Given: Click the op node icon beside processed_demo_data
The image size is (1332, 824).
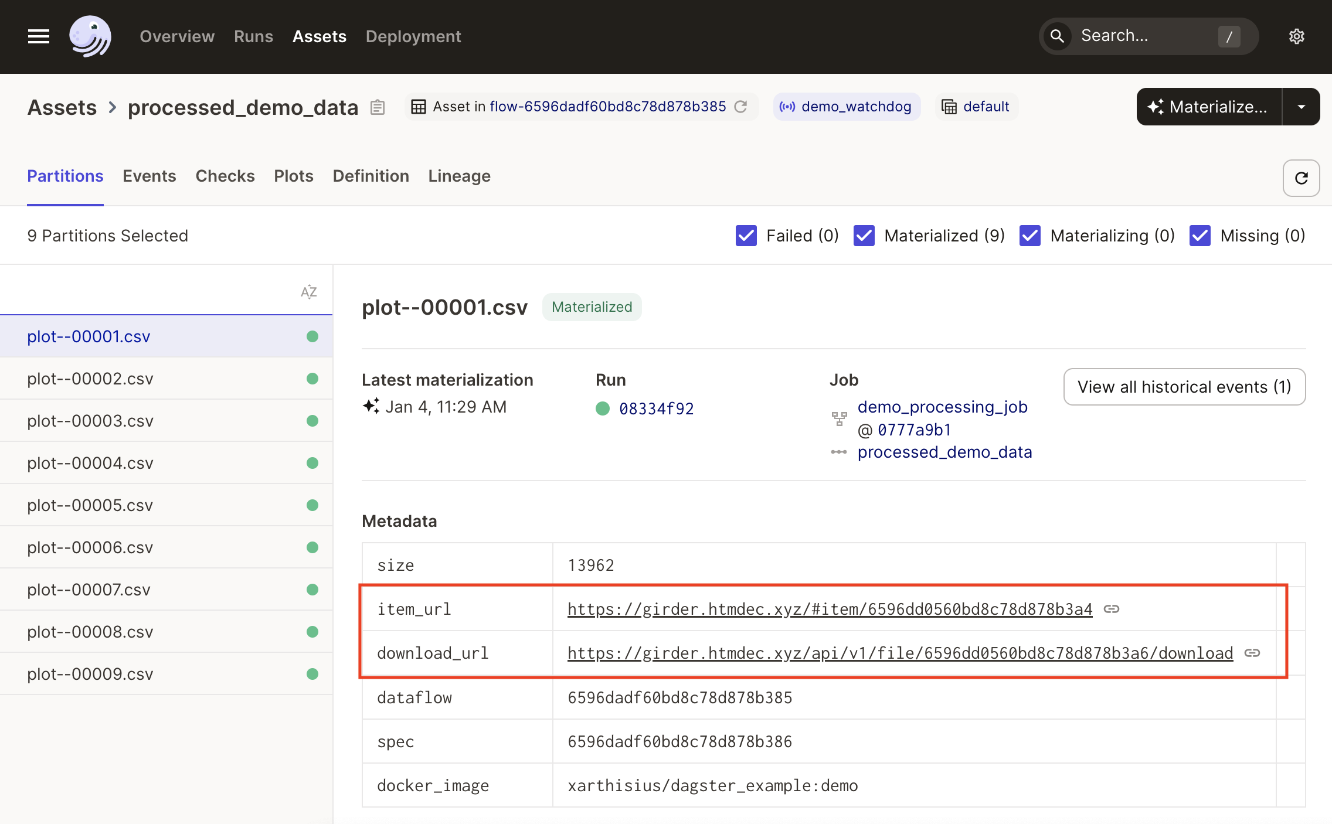Looking at the screenshot, I should point(839,452).
